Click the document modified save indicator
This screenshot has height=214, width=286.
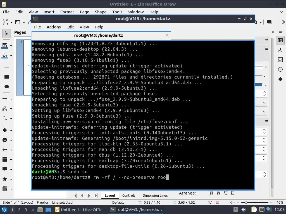tap(217, 202)
